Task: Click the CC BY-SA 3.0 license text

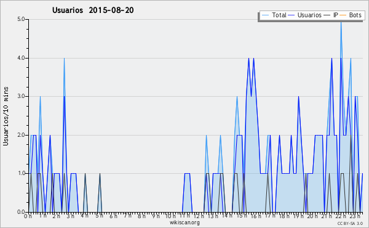Action: [350, 224]
